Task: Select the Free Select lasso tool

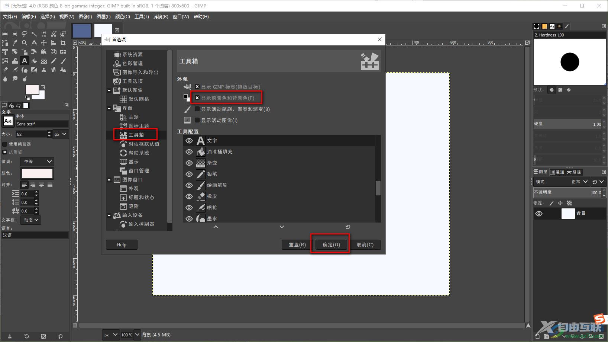Action: tap(25, 34)
